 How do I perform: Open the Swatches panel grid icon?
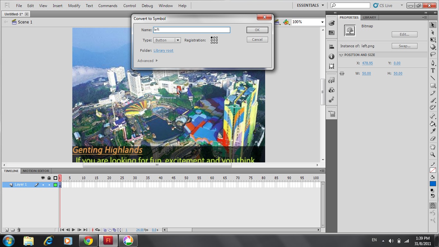coord(332,33)
